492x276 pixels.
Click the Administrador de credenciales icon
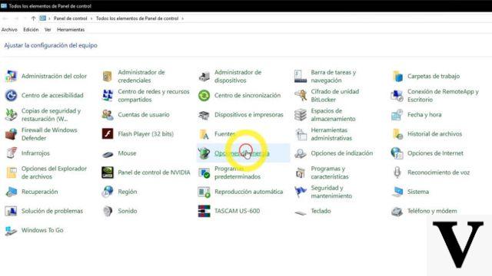click(x=108, y=76)
